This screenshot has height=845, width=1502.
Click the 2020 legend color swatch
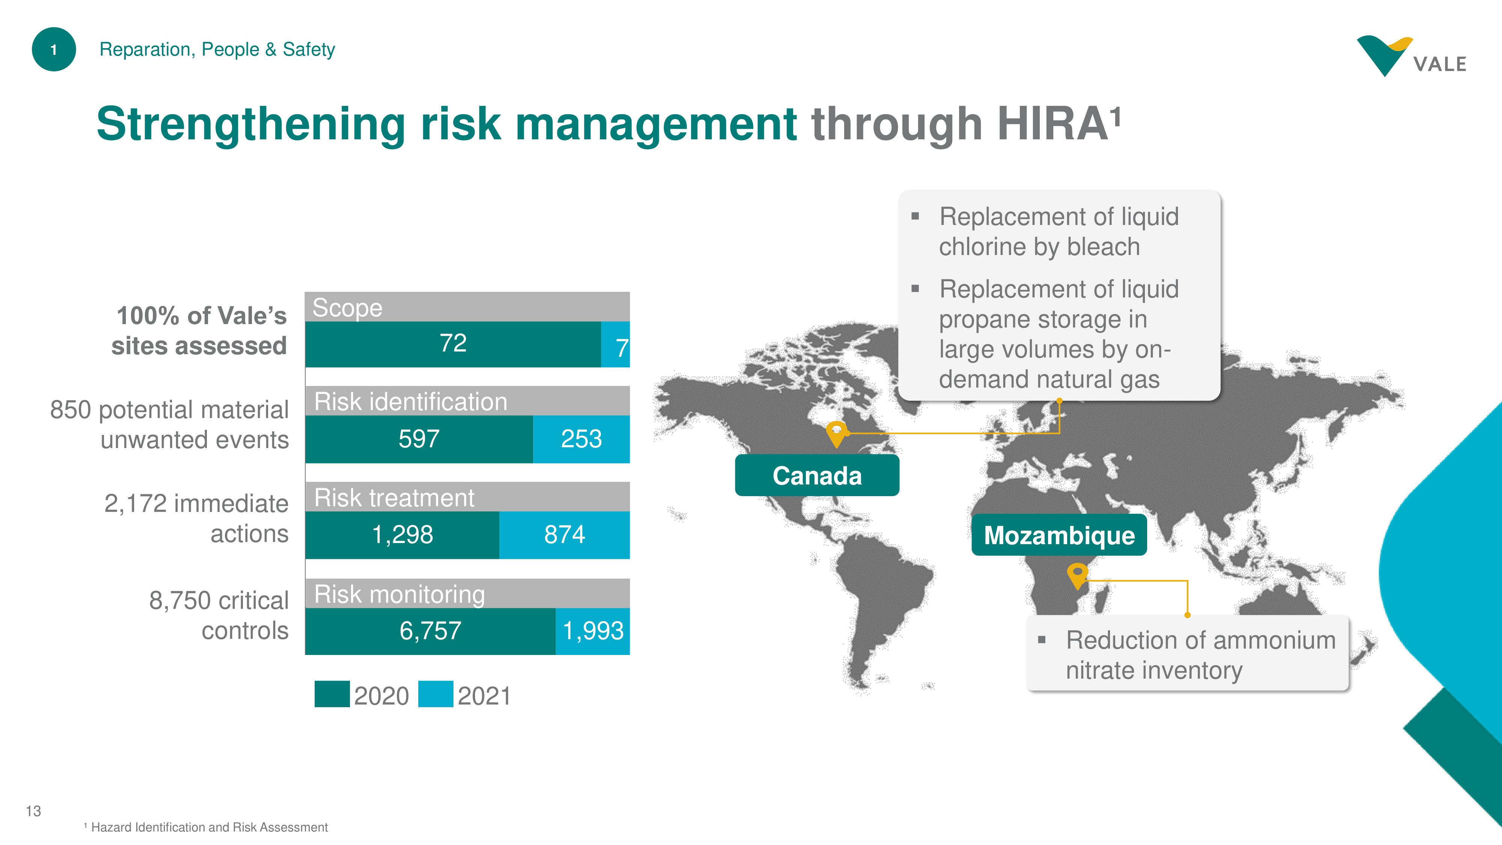click(332, 694)
